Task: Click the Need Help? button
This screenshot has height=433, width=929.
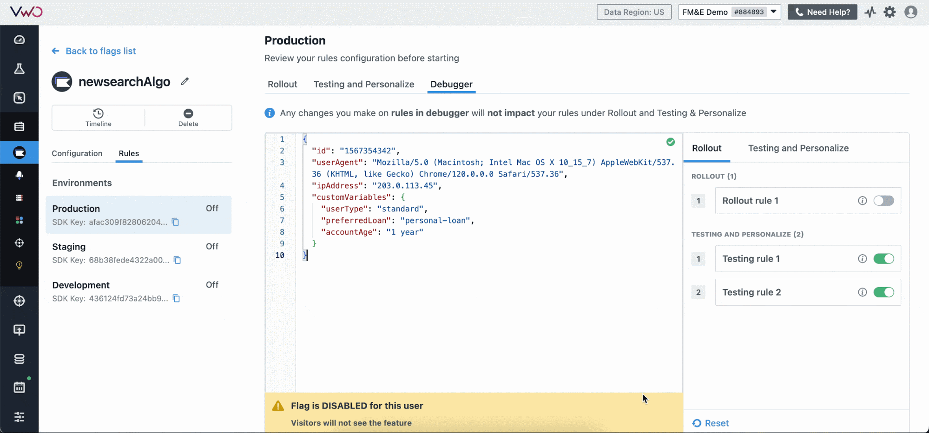Action: click(822, 12)
